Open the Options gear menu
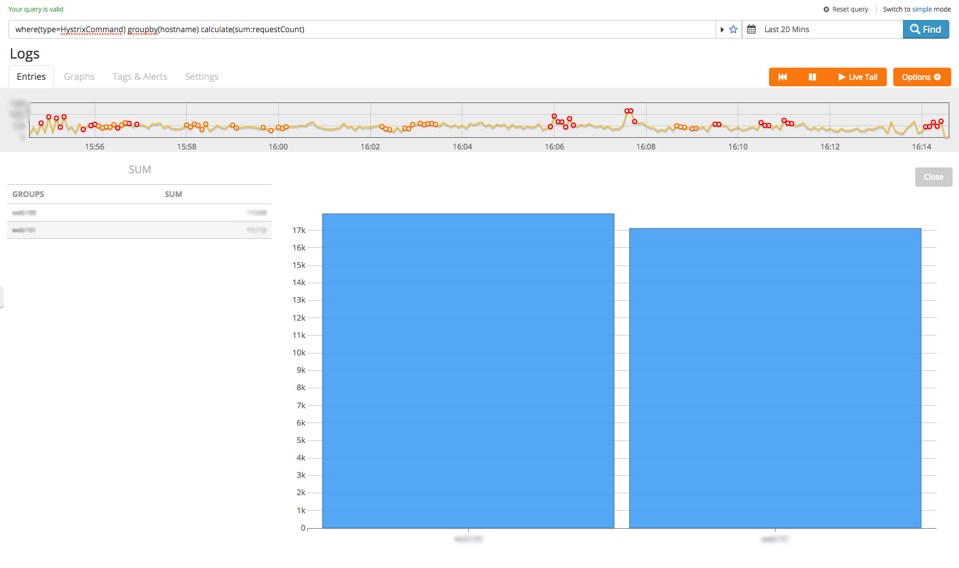This screenshot has height=568, width=959. pyautogui.click(x=922, y=77)
